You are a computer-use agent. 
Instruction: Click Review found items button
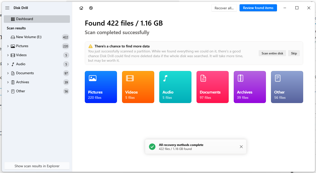(x=258, y=8)
